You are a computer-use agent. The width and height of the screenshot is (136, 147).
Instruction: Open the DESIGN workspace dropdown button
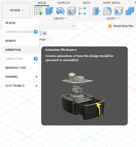click(16, 10)
